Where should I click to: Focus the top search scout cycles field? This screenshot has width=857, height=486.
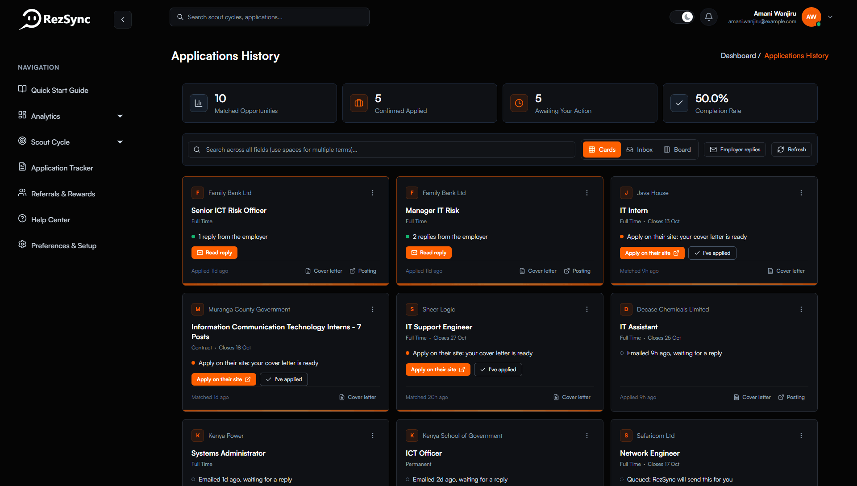coord(270,17)
